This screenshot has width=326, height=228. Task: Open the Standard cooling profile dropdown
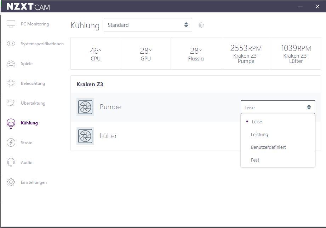(148, 25)
